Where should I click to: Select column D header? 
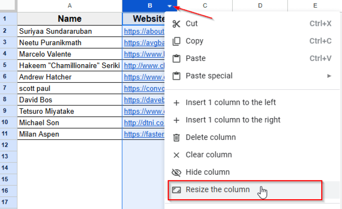[260, 6]
